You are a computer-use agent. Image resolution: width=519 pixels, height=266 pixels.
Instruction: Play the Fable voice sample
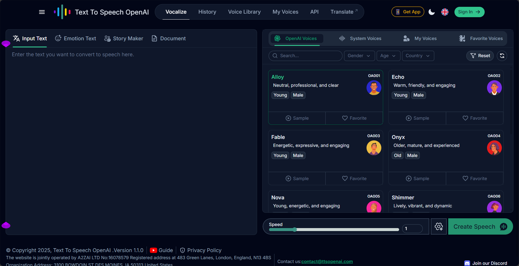297,179
